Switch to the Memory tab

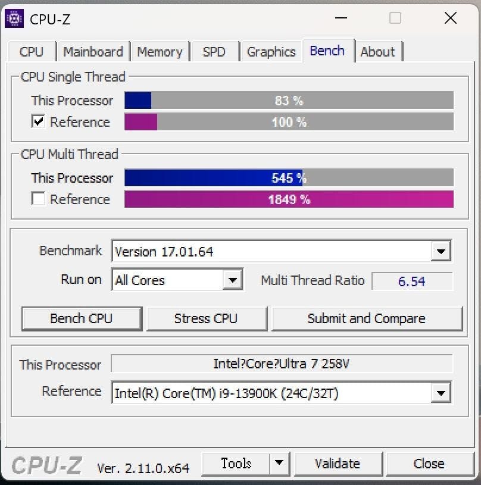point(160,52)
